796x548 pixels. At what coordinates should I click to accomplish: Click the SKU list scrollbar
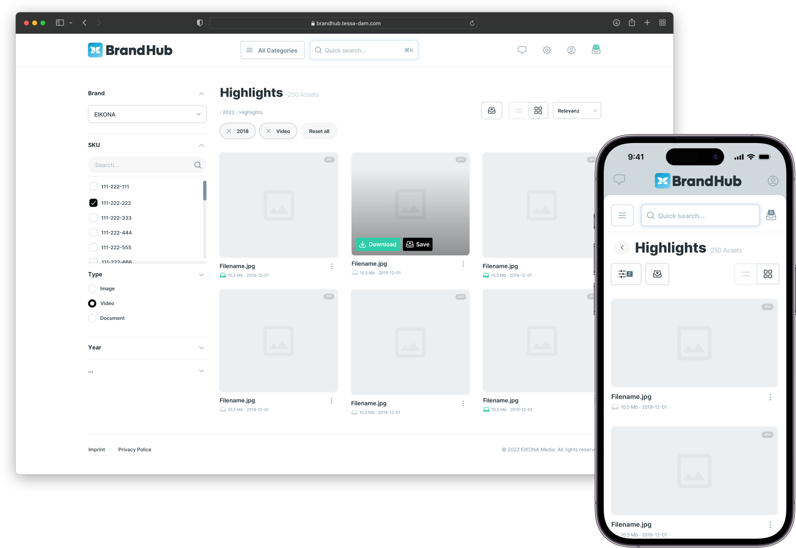coord(205,190)
